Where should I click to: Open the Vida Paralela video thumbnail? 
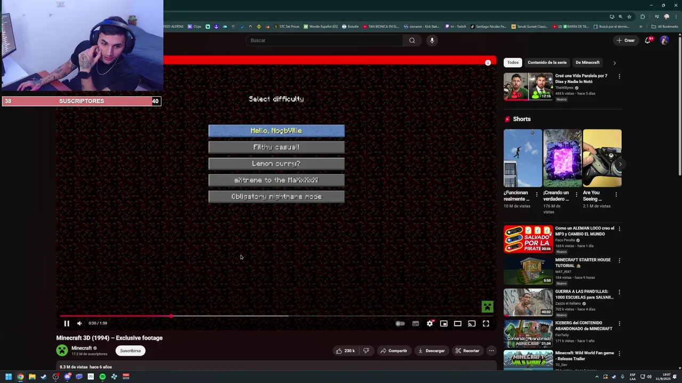529,87
